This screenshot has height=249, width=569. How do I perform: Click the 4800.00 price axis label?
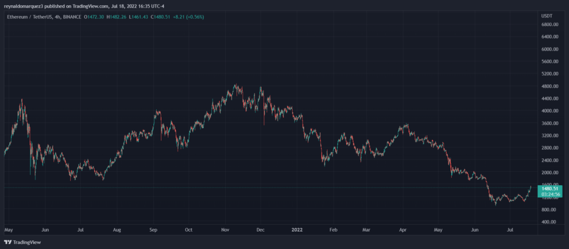coord(549,86)
